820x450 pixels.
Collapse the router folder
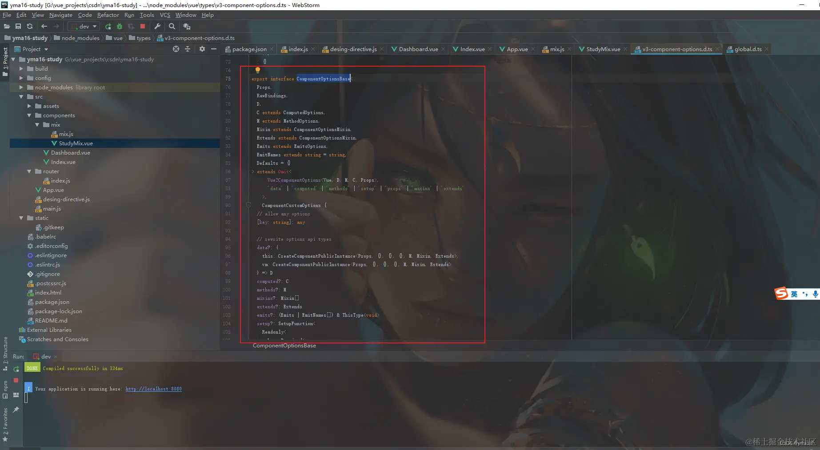[x=29, y=171]
